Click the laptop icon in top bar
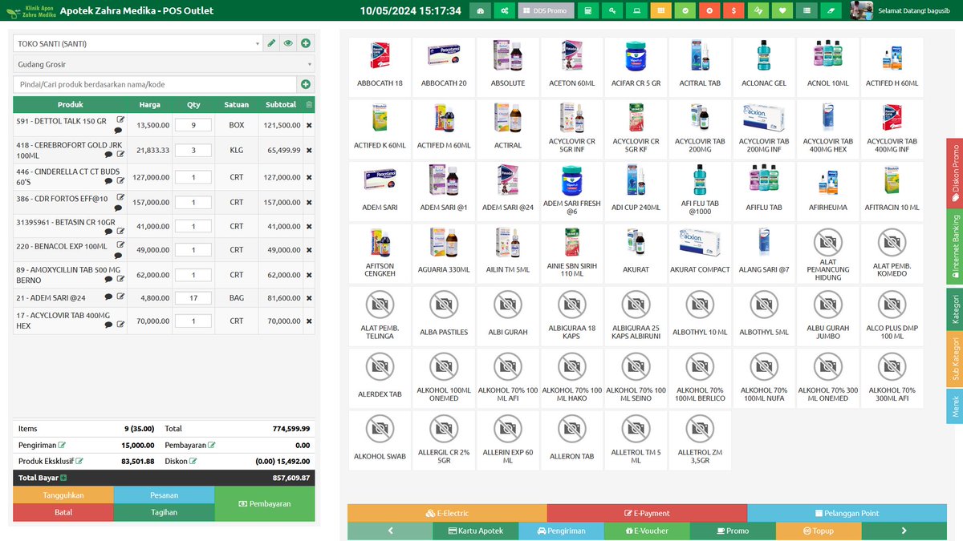Screen dimensions: 963x541 636,11
